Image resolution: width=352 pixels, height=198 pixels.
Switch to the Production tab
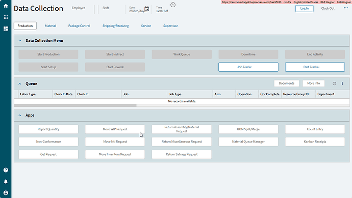coord(25,26)
